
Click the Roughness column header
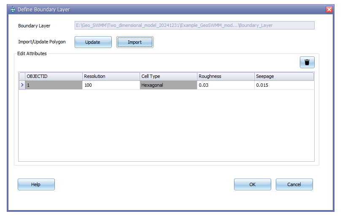(226, 77)
